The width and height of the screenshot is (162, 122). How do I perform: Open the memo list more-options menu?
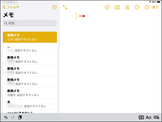(x=54, y=7)
